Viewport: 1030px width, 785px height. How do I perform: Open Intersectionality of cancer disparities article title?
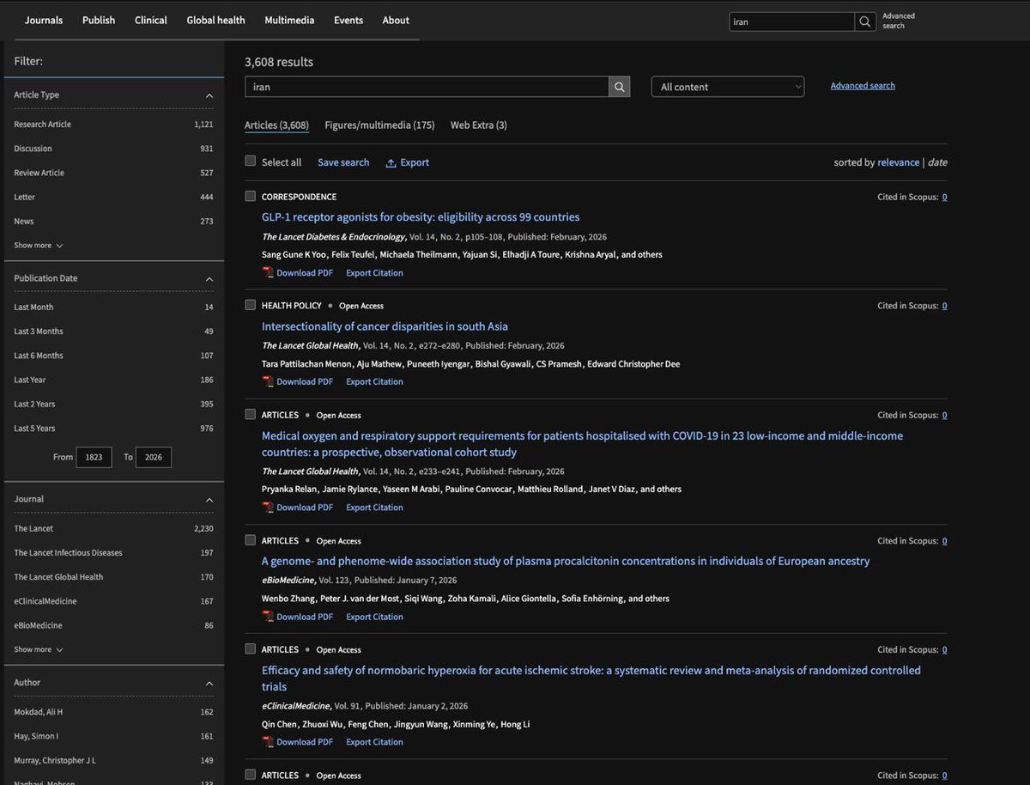[385, 326]
